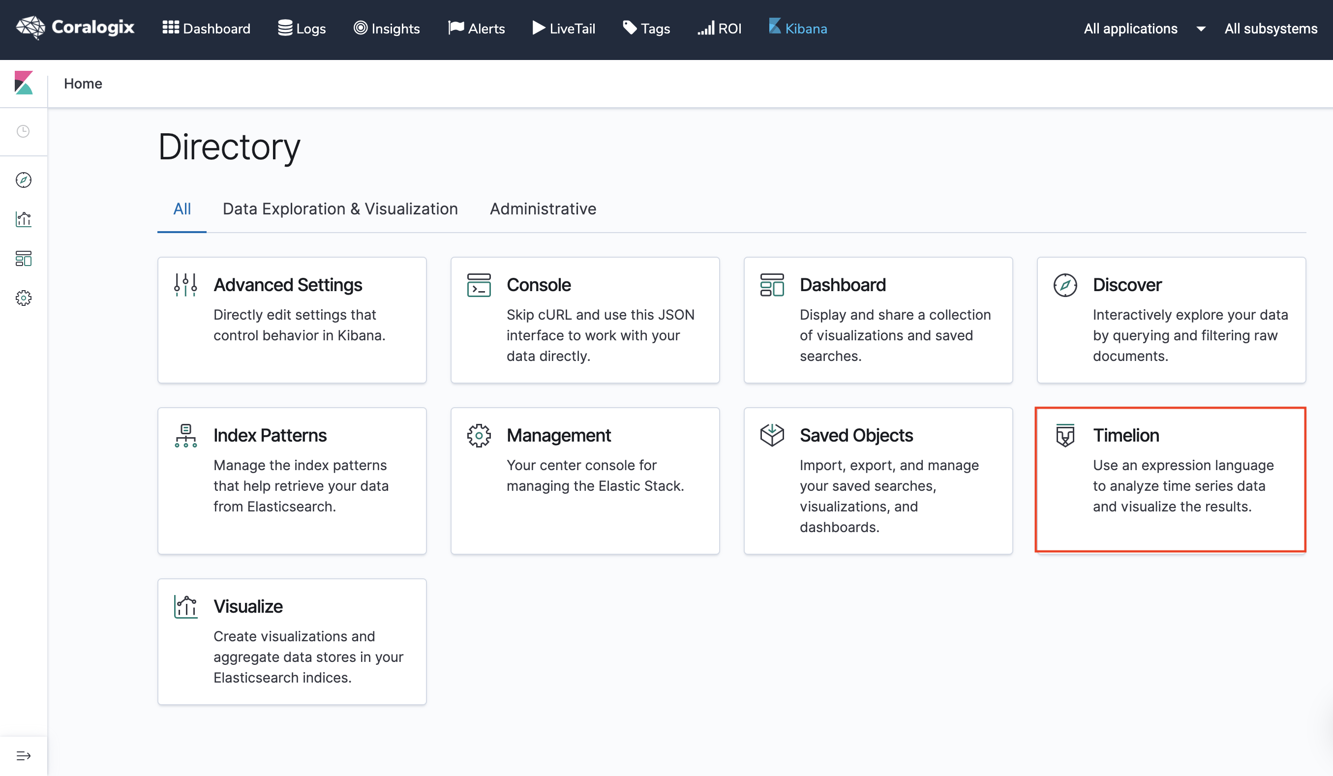The height and width of the screenshot is (776, 1333).
Task: Open recently viewed clock icon in sidebar
Action: coord(23,131)
